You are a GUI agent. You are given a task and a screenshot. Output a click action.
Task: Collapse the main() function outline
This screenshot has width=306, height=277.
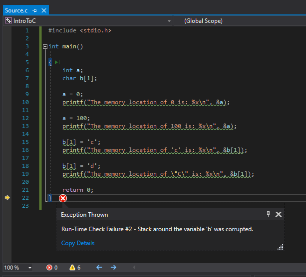(x=45, y=46)
